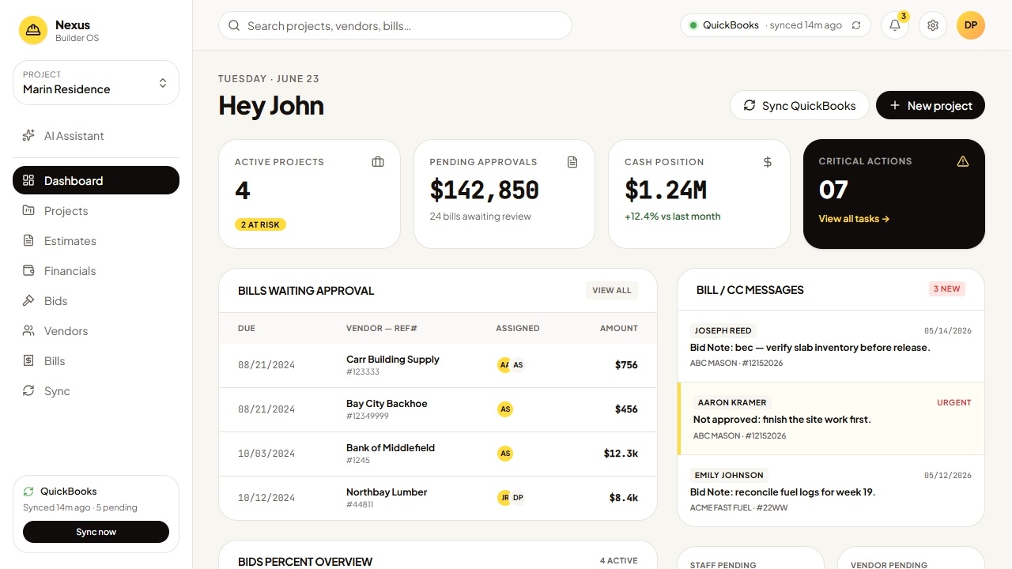
Task: Open View all tasks link
Action: (854, 219)
